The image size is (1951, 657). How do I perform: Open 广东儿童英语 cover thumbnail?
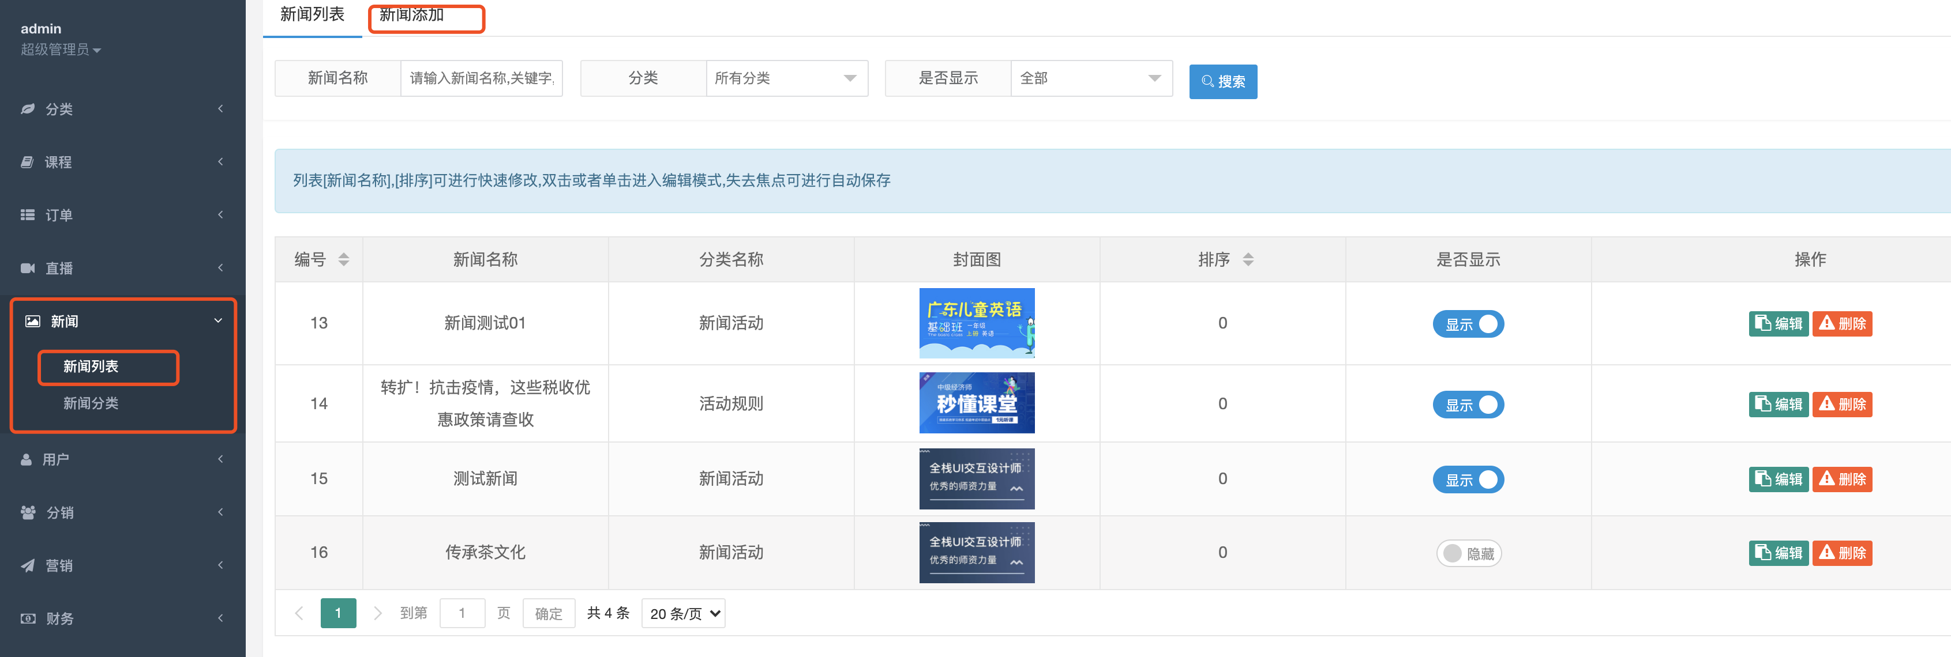point(977,323)
